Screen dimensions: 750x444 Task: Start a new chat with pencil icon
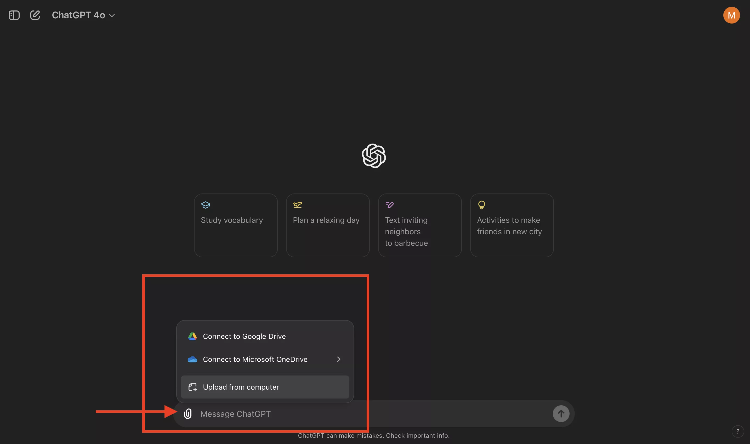pos(35,15)
